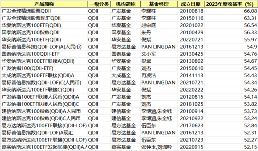Viewport: 258px width, 151px height.
Task: Click manager cell 张钟玉,刘珈吟
Action: [159, 147]
